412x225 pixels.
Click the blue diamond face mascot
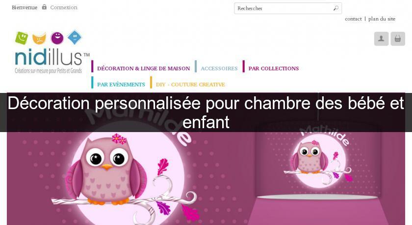point(75,37)
